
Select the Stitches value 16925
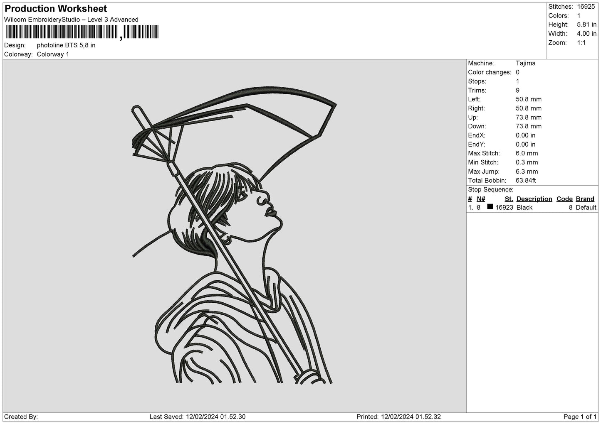click(586, 7)
